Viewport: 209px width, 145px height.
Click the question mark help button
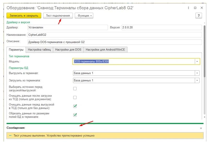pyautogui.click(x=199, y=16)
